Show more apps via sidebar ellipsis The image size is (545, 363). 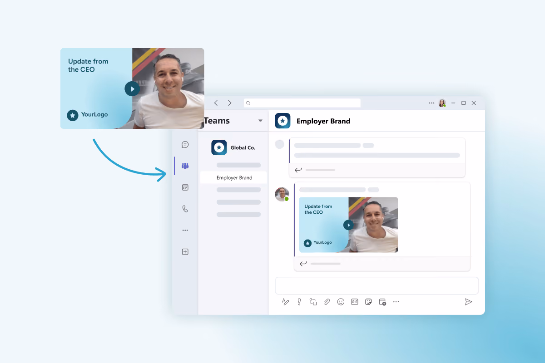click(x=185, y=231)
